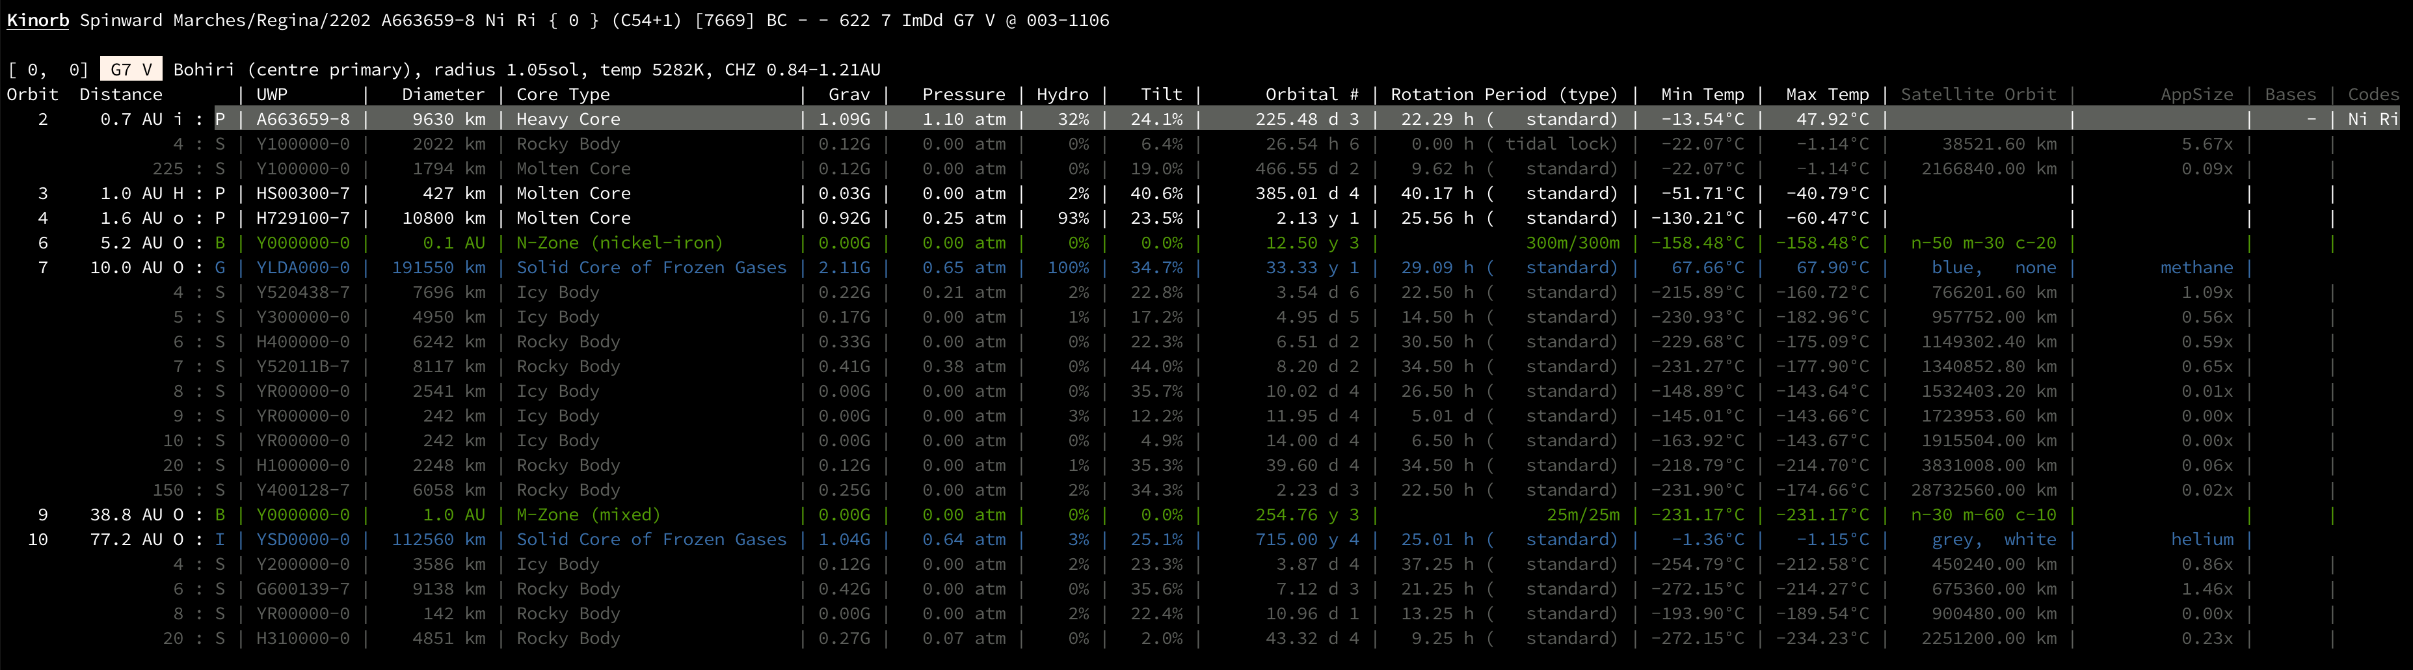The image size is (2413, 670).
Task: Select the AppSize column header
Action: point(2196,94)
